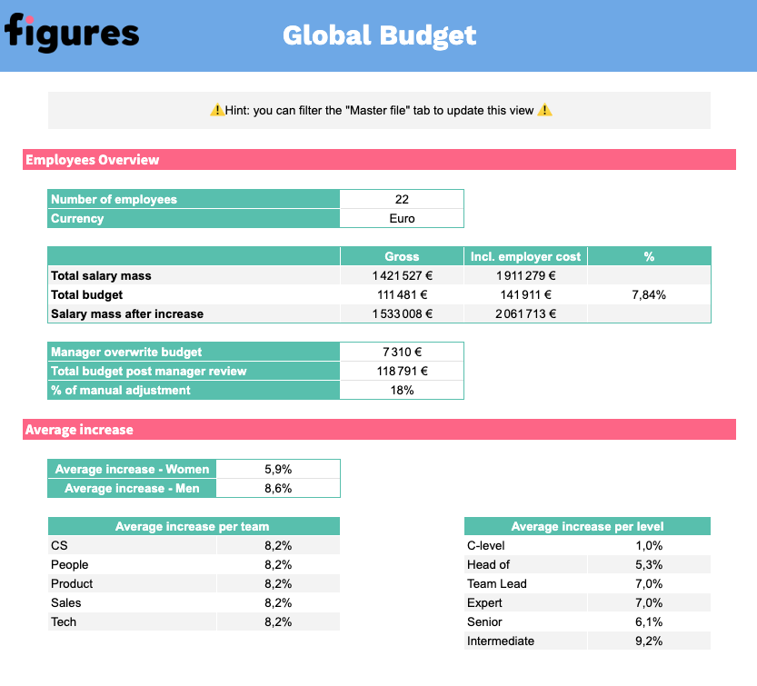Click the Incl. employer cost column header
This screenshot has width=757, height=686.
[x=526, y=256]
